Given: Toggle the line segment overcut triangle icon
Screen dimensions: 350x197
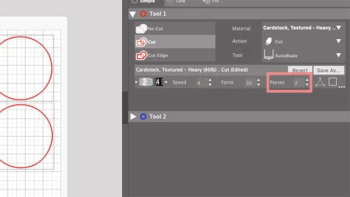Looking at the screenshot, I should click(x=320, y=82).
